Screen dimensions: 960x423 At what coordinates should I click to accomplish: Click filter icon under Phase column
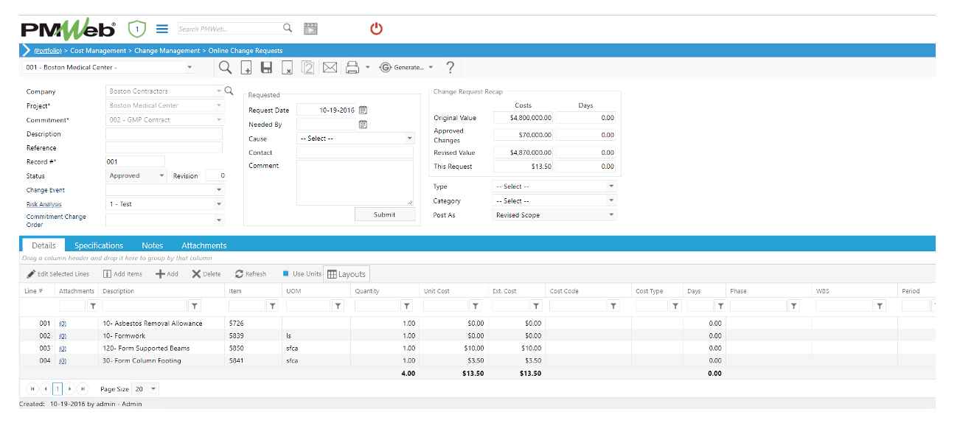(x=794, y=305)
